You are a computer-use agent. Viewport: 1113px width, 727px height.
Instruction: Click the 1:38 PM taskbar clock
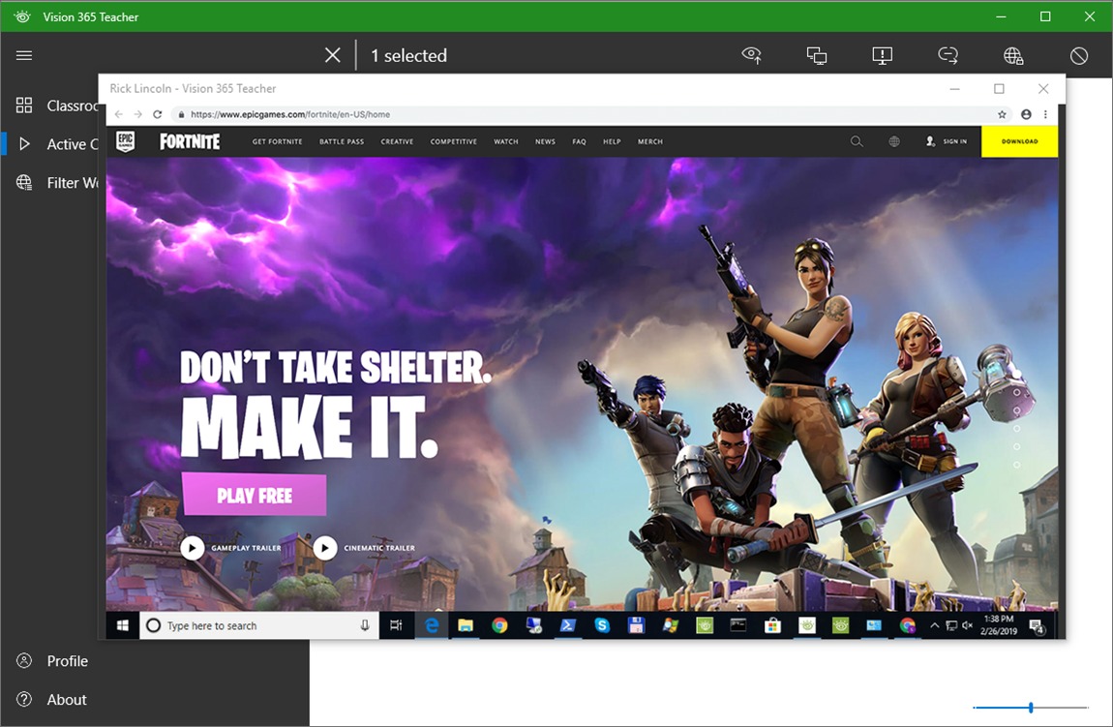998,624
